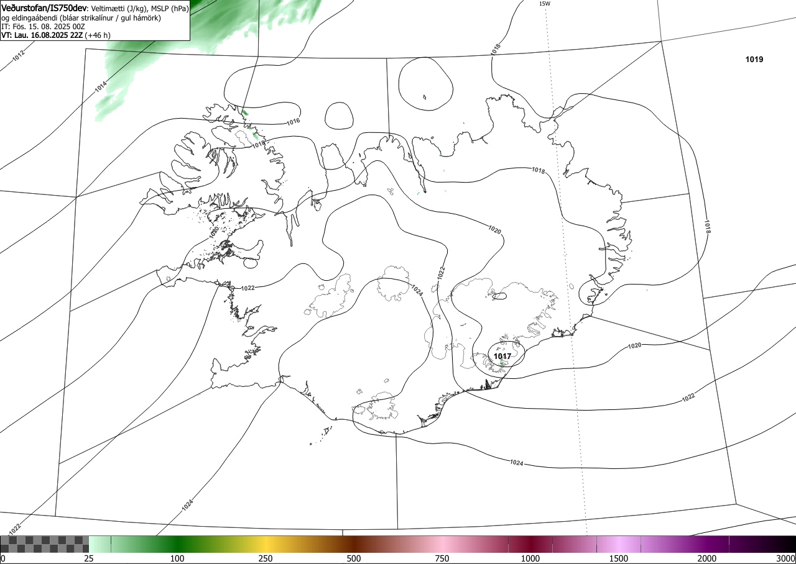
Task: Pick the pink segment of the colorbar
Action: [442, 544]
